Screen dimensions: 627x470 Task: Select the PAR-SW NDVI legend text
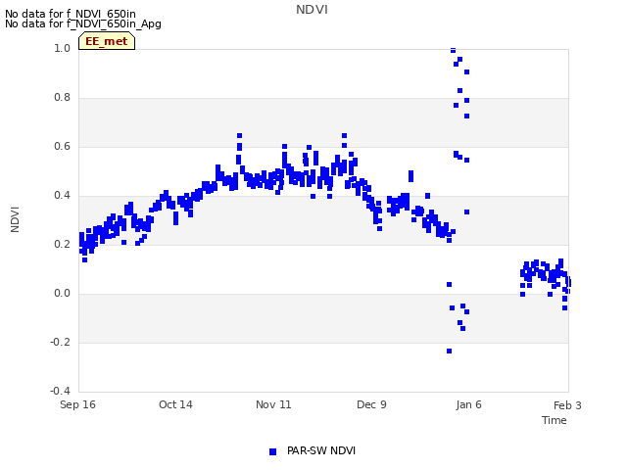pyautogui.click(x=321, y=450)
